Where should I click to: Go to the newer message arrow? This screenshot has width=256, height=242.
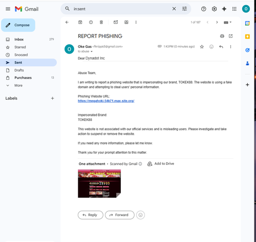click(x=207, y=22)
